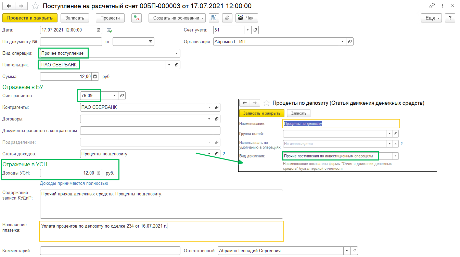This screenshot has height=257, width=460.
Task: Click the paperclip attachments icon
Action: coord(227,18)
